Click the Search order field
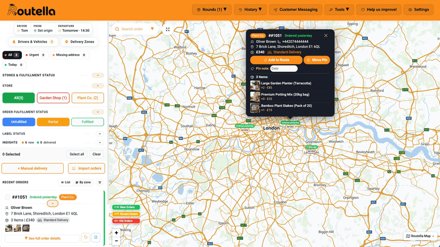440x247 pixels. point(132,29)
